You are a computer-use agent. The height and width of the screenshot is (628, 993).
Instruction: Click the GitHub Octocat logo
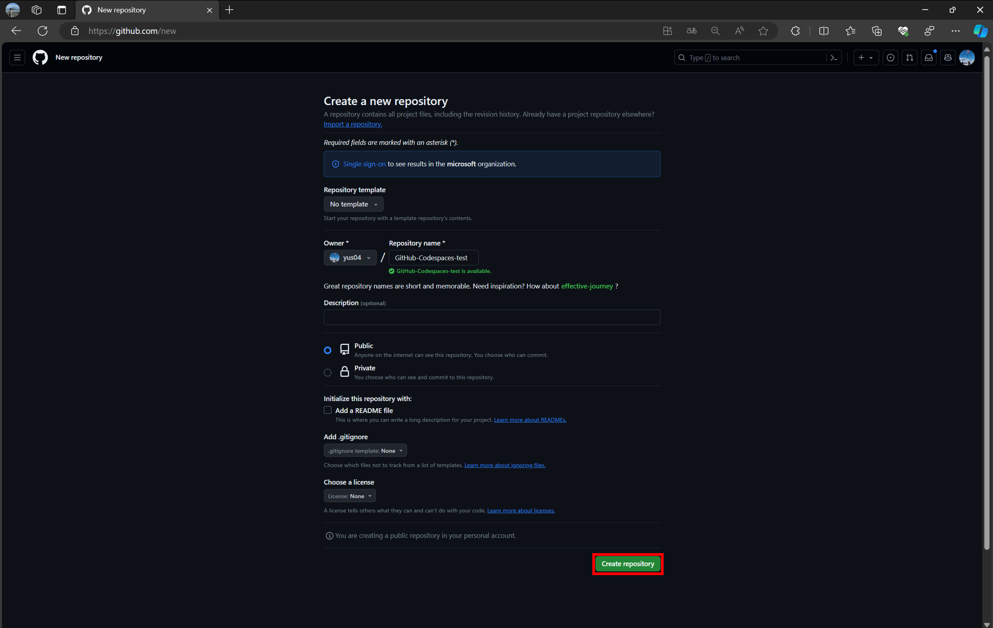coord(40,57)
